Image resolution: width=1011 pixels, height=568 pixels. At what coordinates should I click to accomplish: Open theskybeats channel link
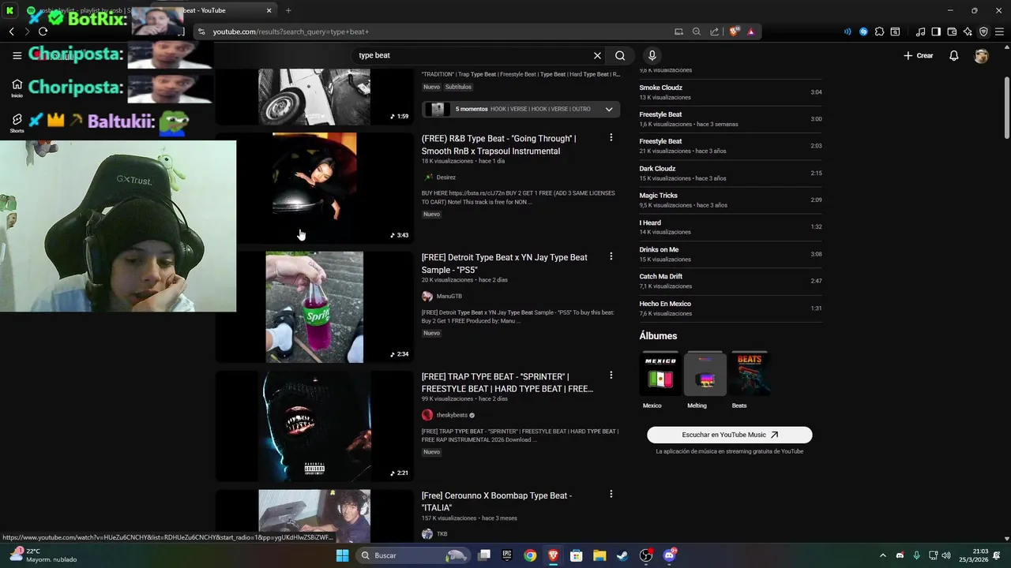coord(452,415)
